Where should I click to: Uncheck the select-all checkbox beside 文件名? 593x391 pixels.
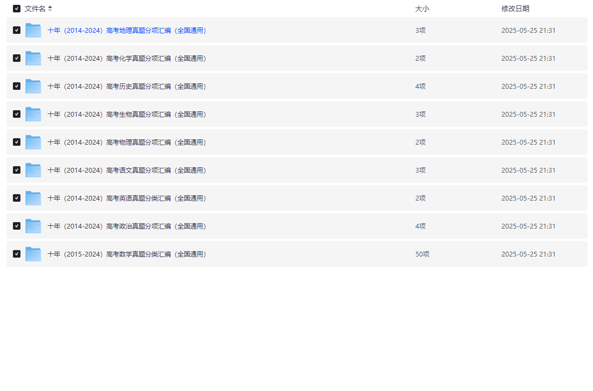pos(17,9)
